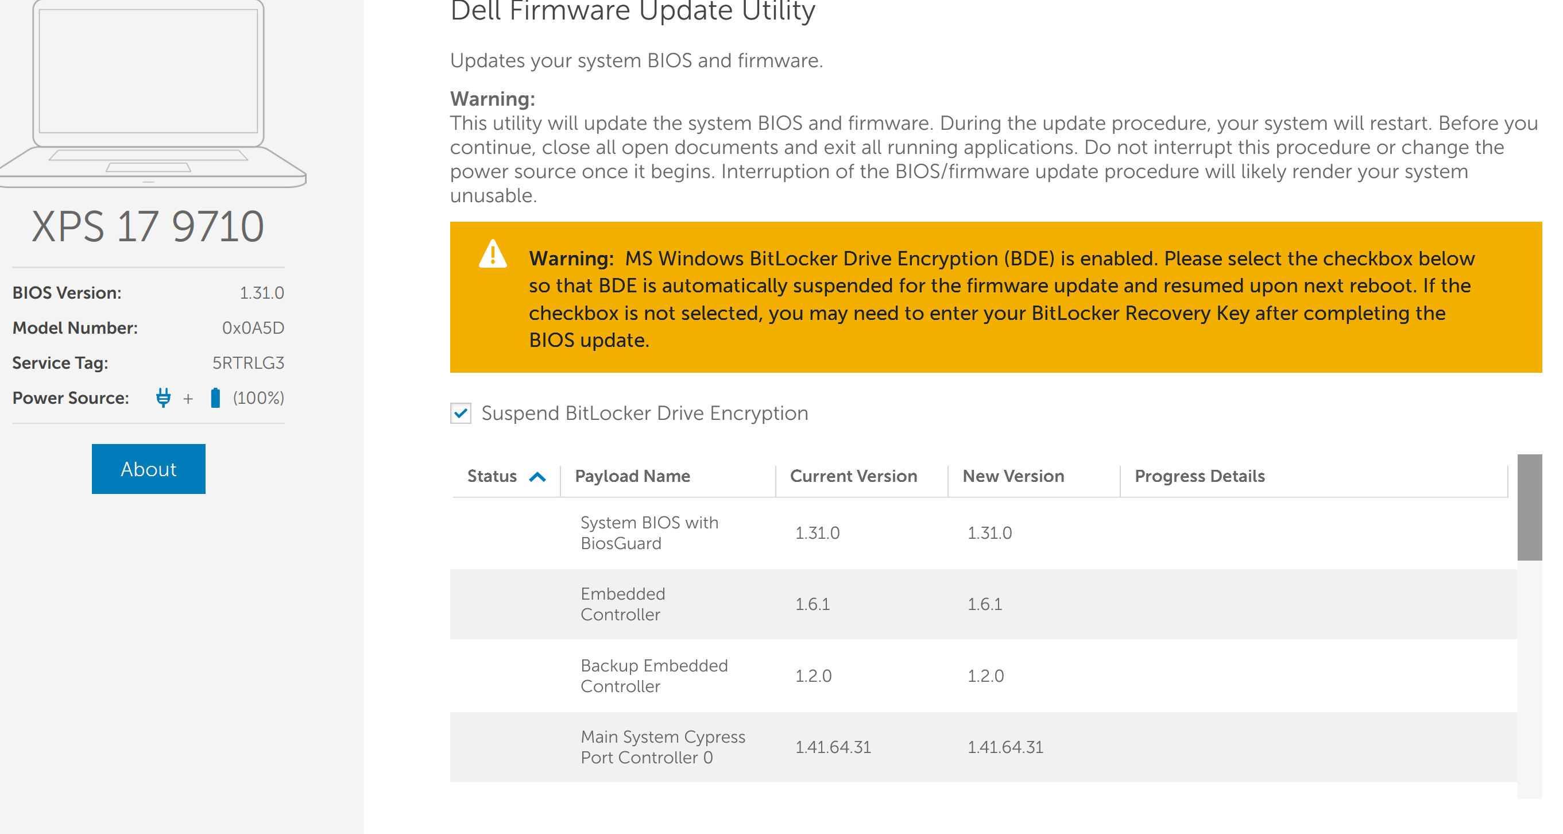Select the Backup Embedded Controller payload name
The width and height of the screenshot is (1563, 834).
click(653, 675)
